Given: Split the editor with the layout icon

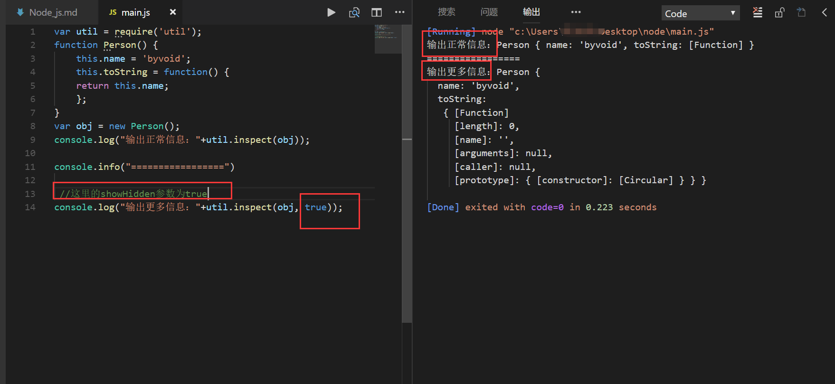Looking at the screenshot, I should (x=377, y=12).
